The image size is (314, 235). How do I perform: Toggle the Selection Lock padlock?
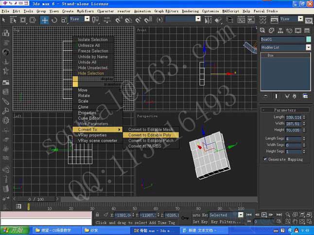point(97,215)
